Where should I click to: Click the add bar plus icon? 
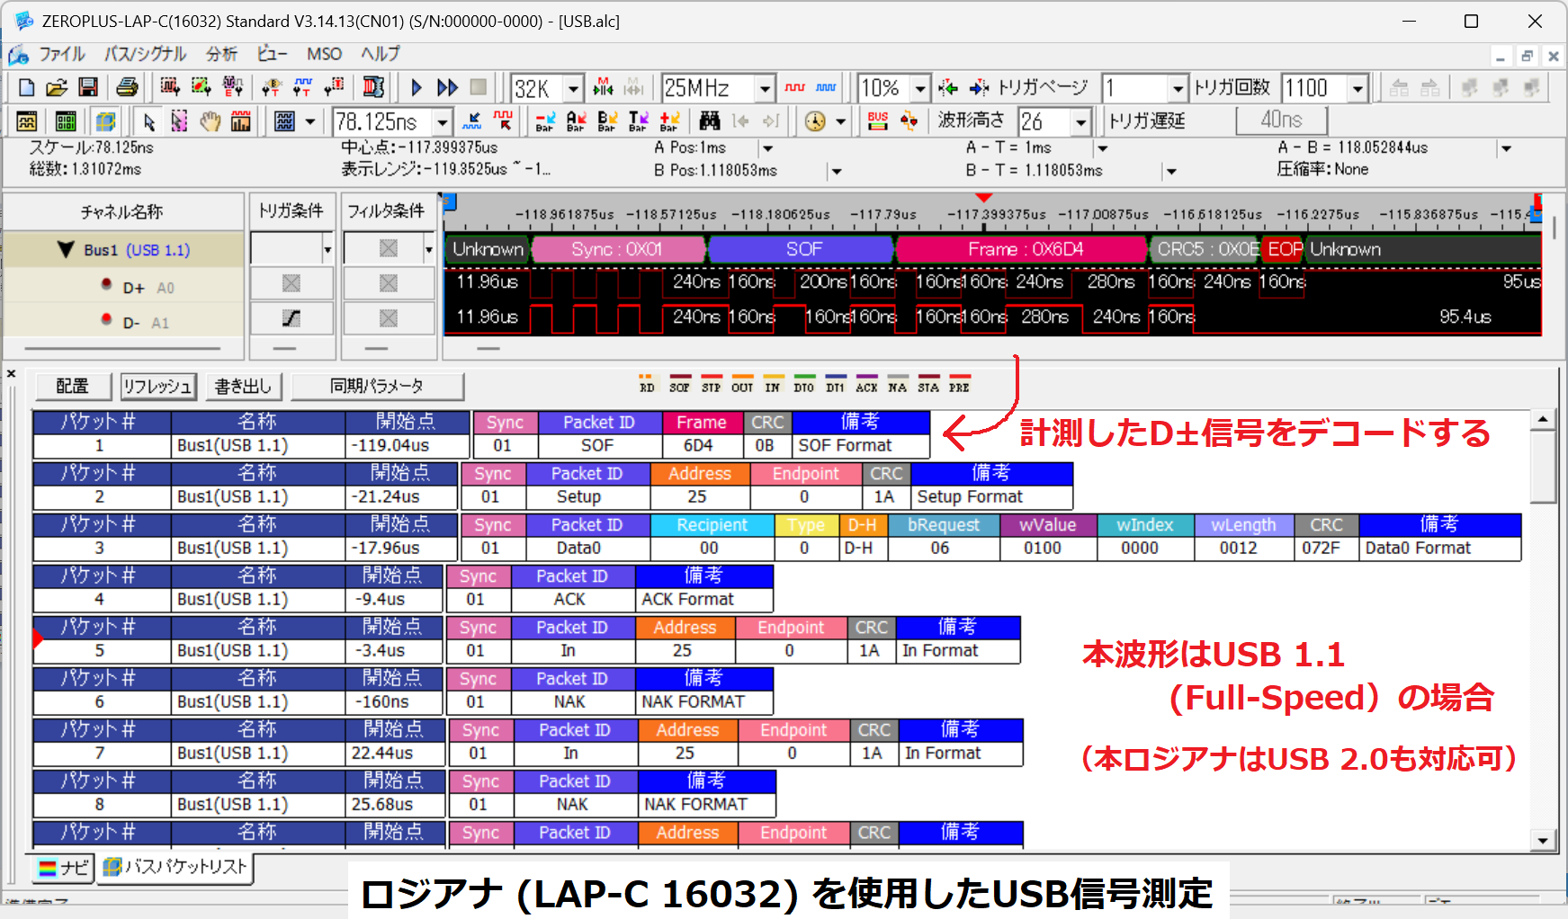pyautogui.click(x=669, y=120)
